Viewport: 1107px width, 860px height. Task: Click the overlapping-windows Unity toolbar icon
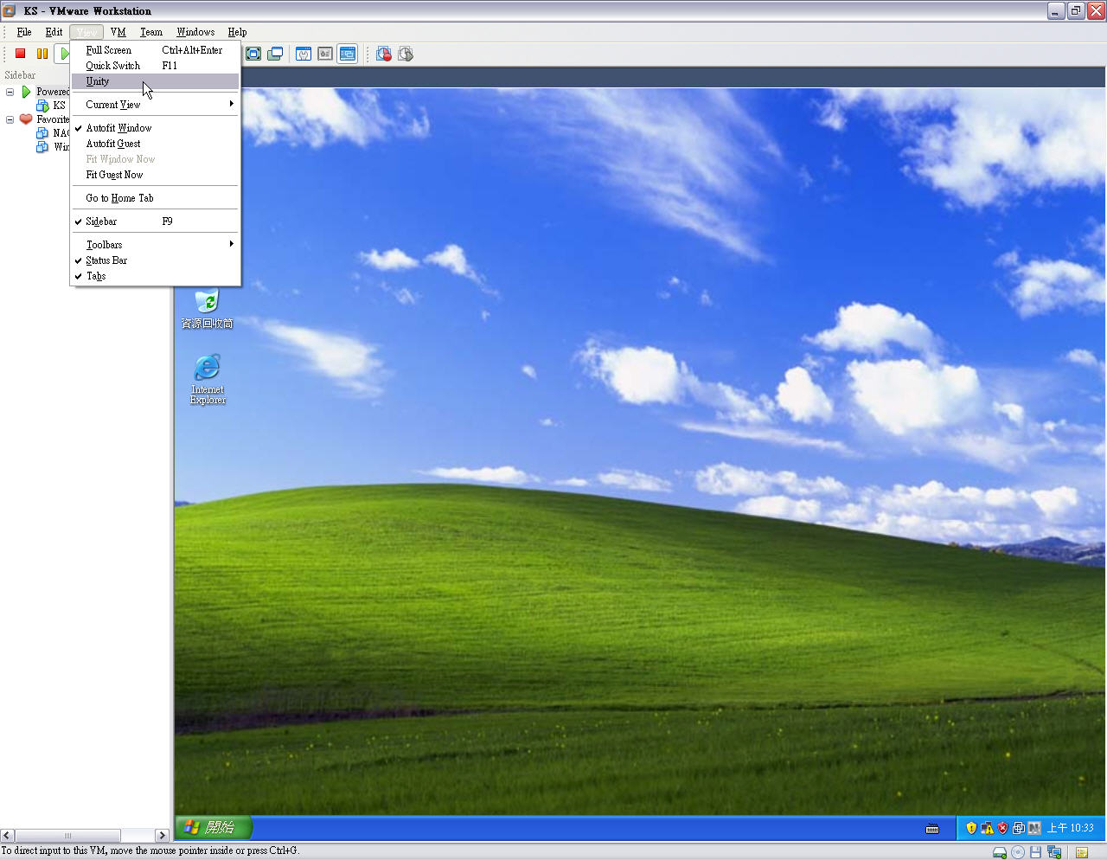pyautogui.click(x=275, y=54)
